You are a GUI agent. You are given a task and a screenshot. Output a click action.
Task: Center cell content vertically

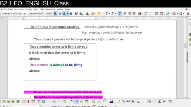tap(77, 101)
